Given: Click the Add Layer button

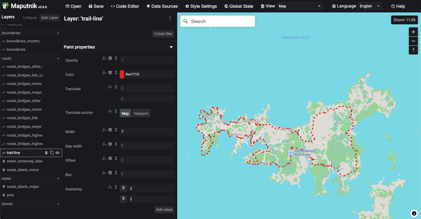Looking at the screenshot, I should [49, 17].
